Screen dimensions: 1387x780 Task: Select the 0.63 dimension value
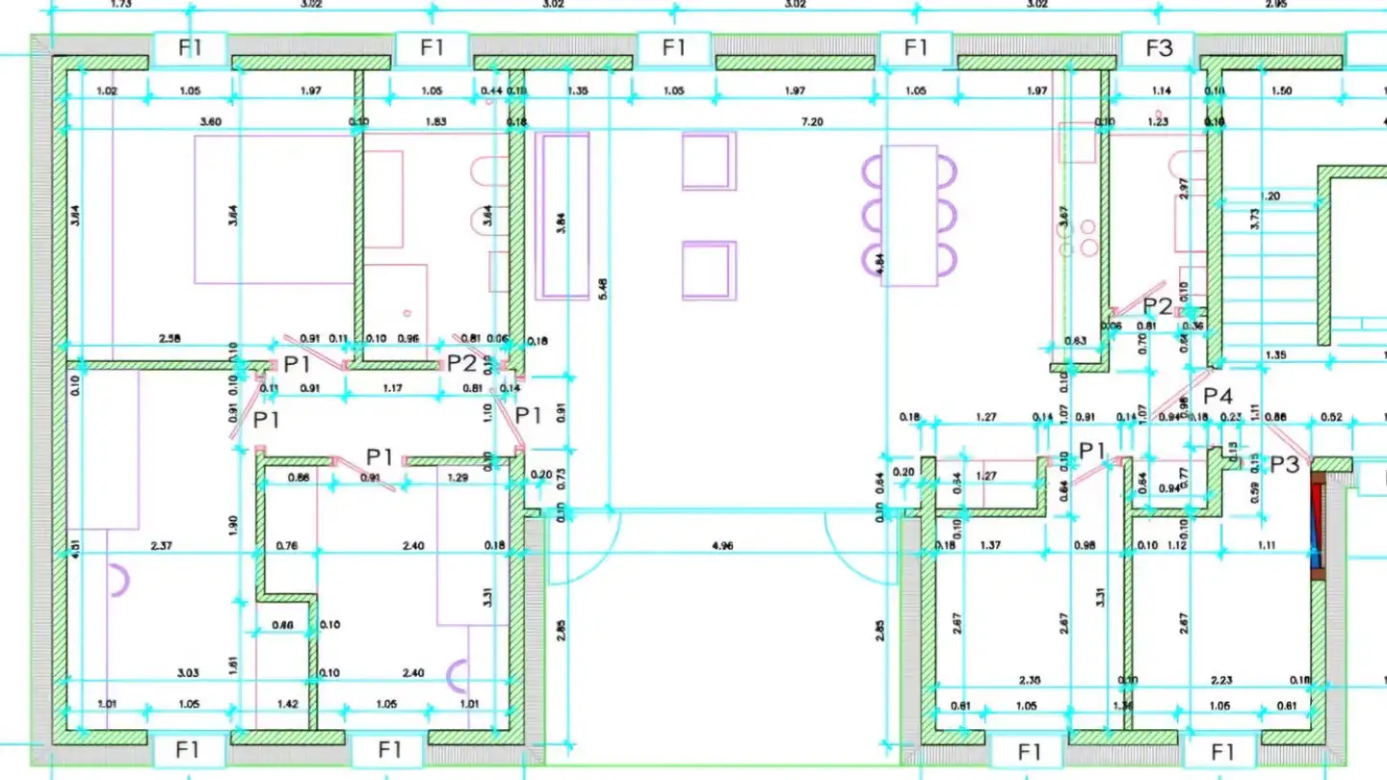click(1075, 340)
